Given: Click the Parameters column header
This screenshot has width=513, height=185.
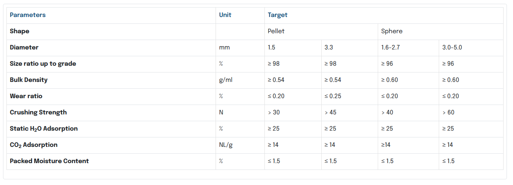Looking at the screenshot, I should pyautogui.click(x=28, y=15).
